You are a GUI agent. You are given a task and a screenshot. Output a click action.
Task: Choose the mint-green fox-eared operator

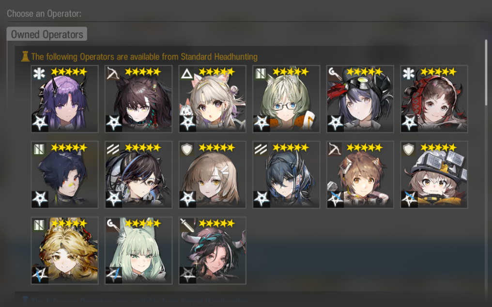pyautogui.click(x=138, y=250)
